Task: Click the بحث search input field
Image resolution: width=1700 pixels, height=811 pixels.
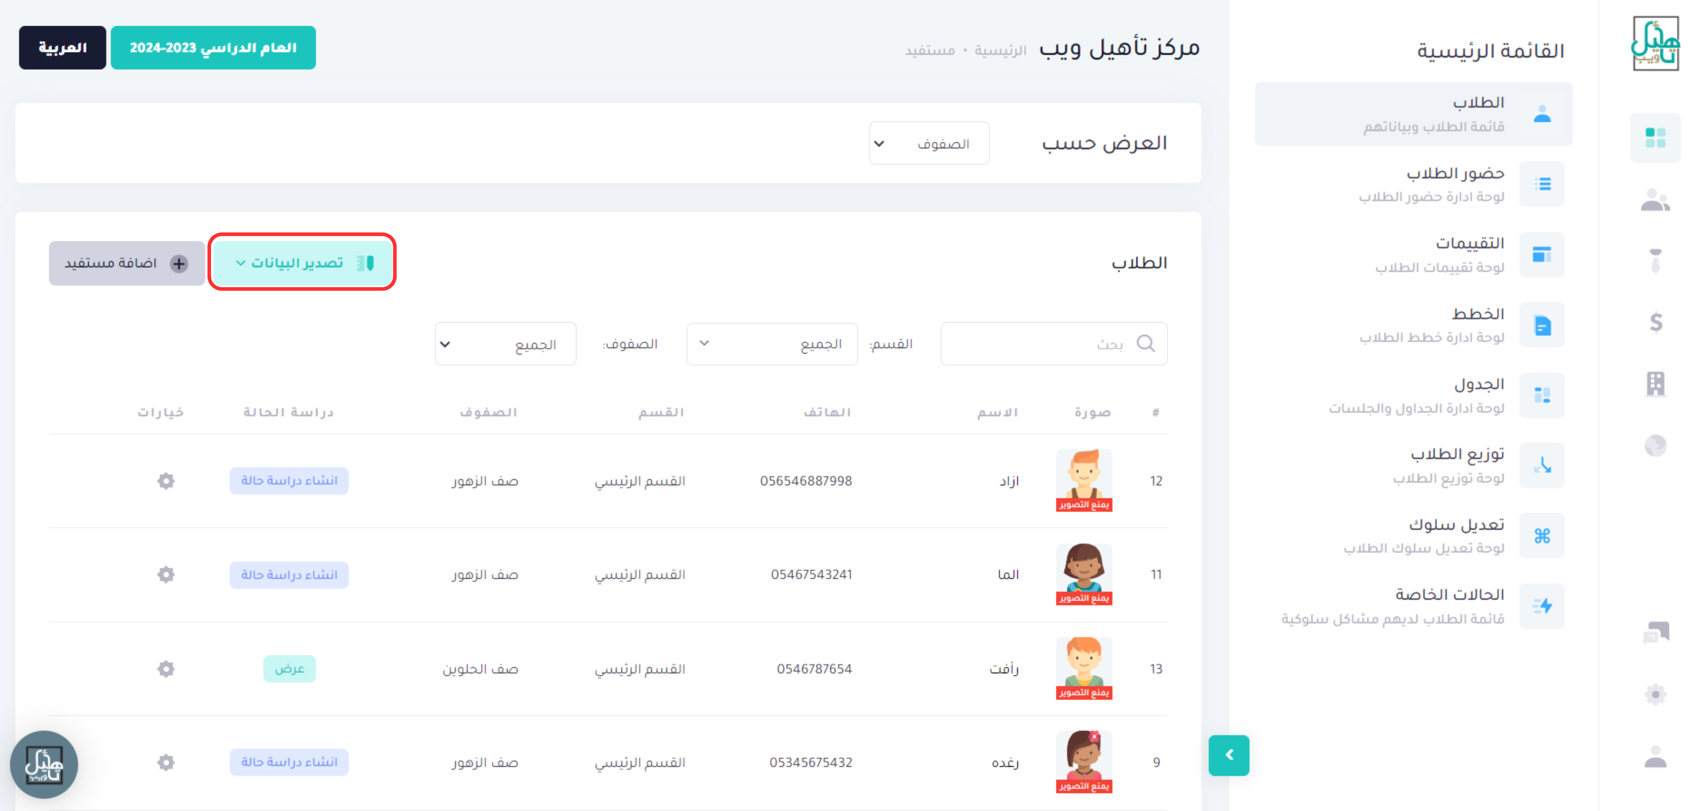Action: (x=1054, y=344)
